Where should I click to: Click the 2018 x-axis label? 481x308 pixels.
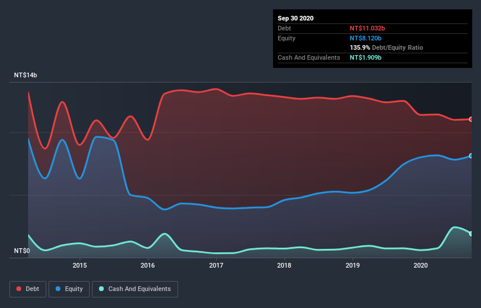(284, 265)
